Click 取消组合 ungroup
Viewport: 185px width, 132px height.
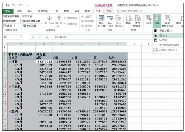[88, 21]
